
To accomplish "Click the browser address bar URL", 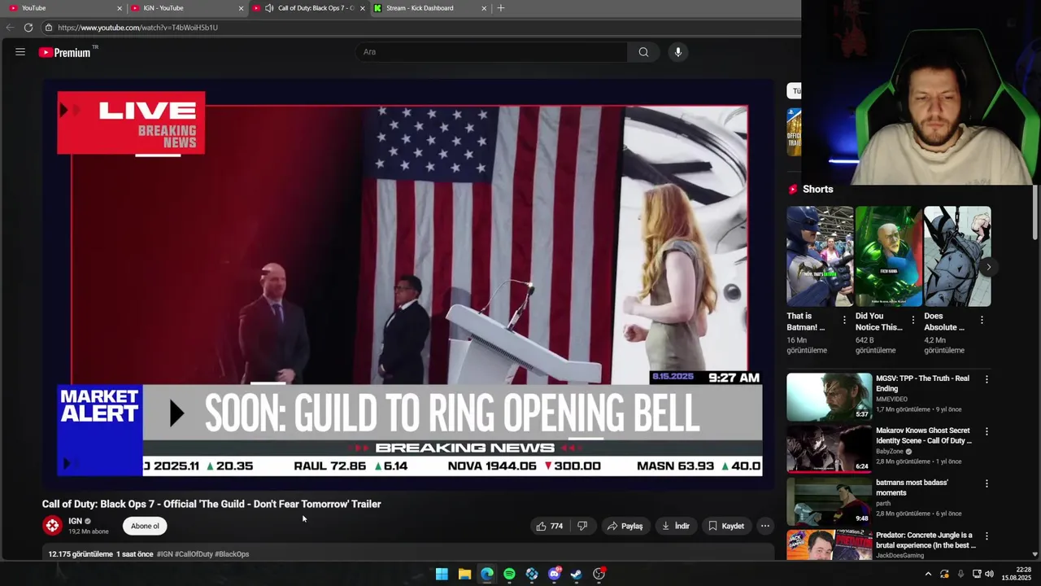I will point(137,28).
